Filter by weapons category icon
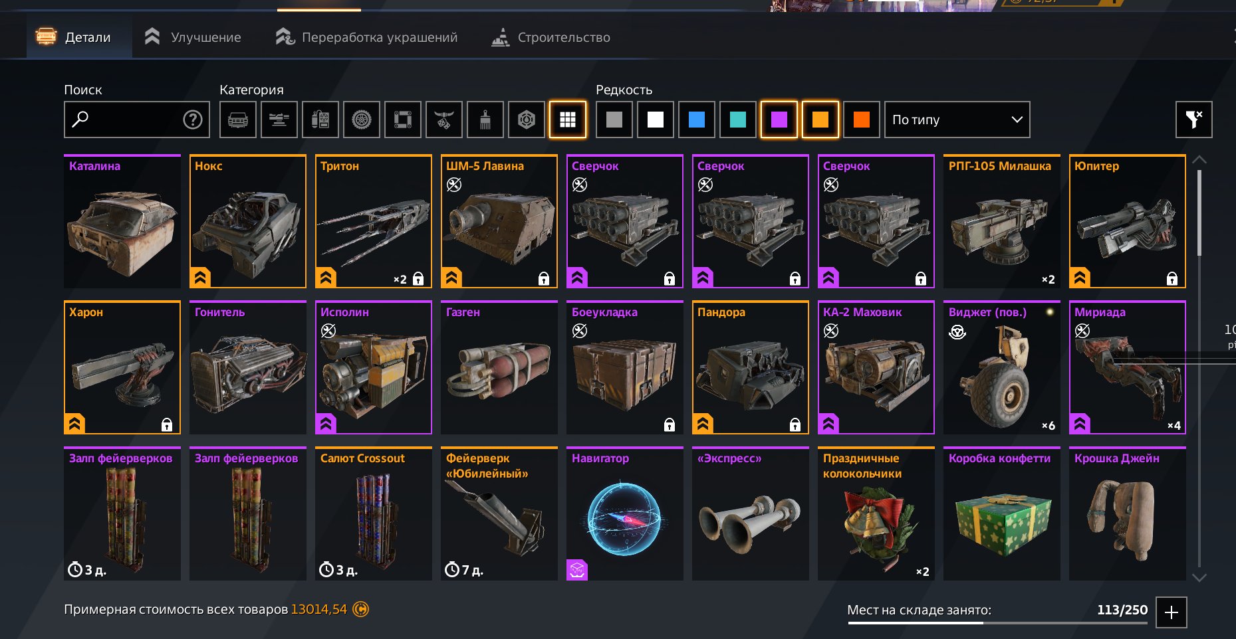 click(x=279, y=120)
